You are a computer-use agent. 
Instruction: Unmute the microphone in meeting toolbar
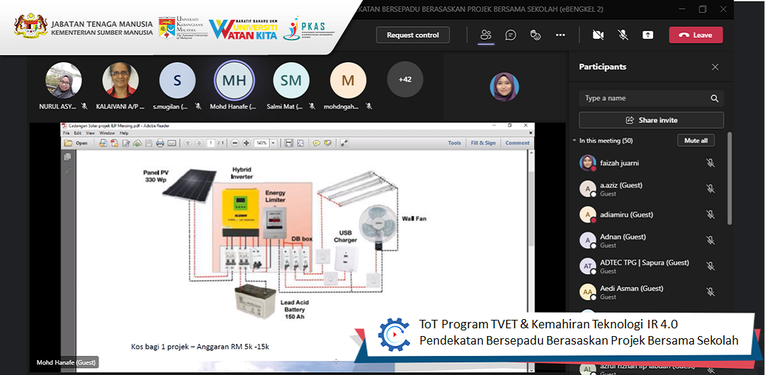click(623, 35)
